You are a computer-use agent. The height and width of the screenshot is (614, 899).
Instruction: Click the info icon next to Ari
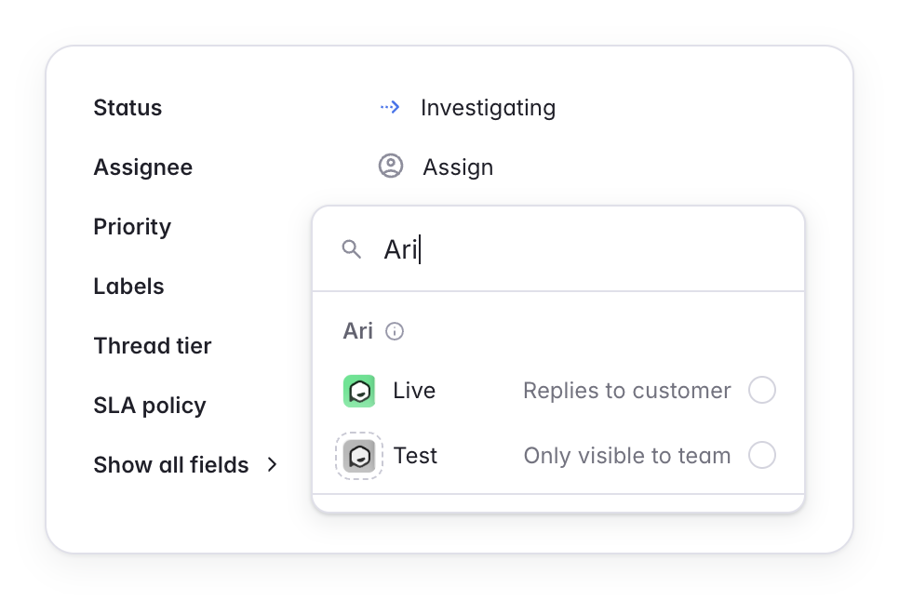tap(395, 331)
